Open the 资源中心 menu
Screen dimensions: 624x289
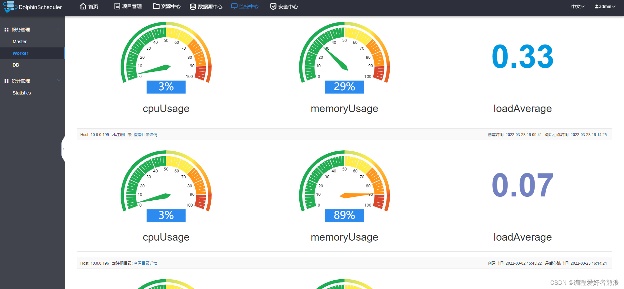(167, 6)
